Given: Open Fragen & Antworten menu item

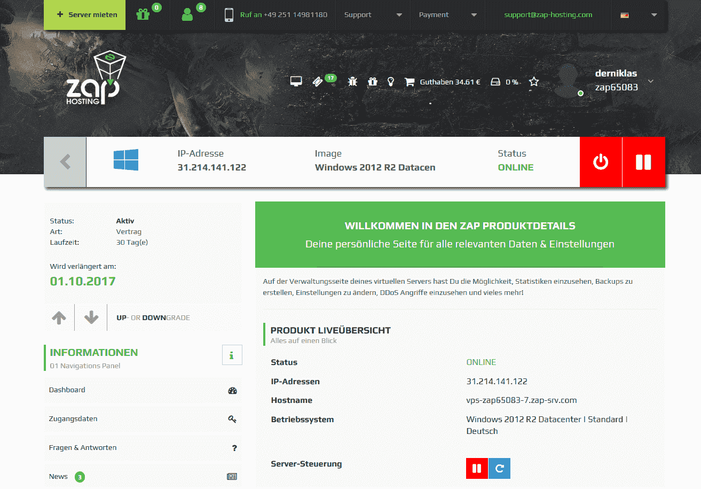Looking at the screenshot, I should [x=143, y=448].
